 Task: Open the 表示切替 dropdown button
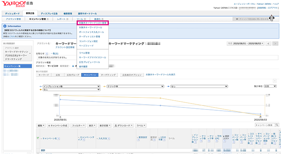[x=105, y=126]
